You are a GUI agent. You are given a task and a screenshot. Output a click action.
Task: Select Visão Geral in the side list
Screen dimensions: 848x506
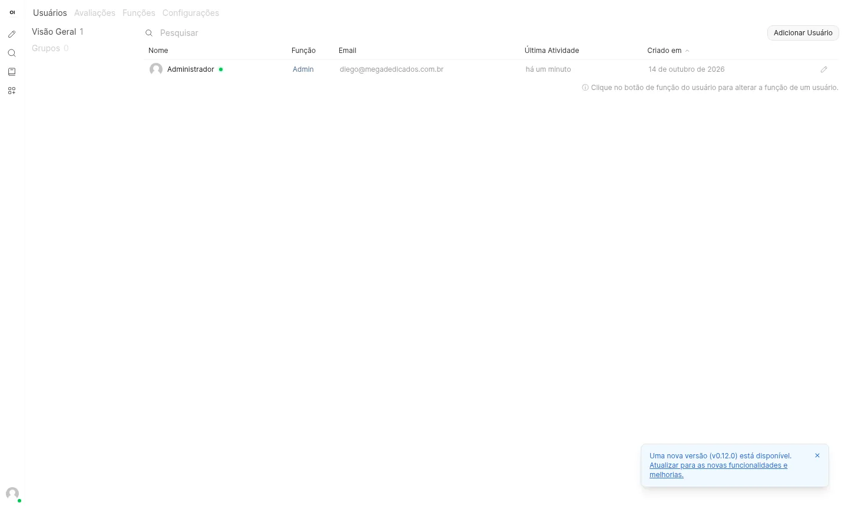click(x=58, y=32)
